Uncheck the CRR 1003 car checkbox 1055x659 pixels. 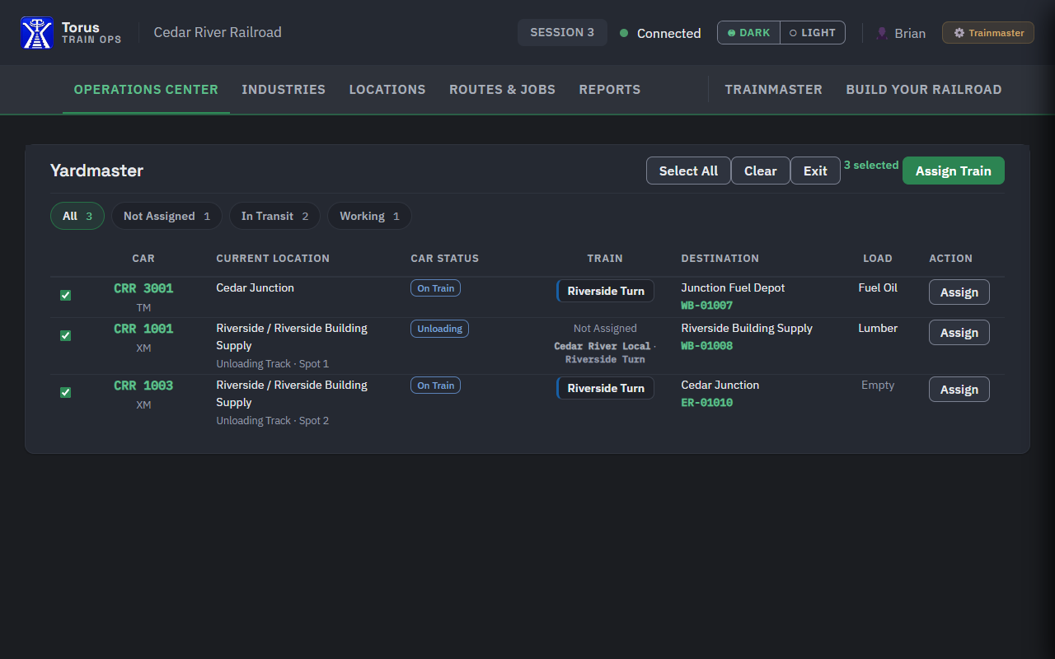[x=66, y=392]
